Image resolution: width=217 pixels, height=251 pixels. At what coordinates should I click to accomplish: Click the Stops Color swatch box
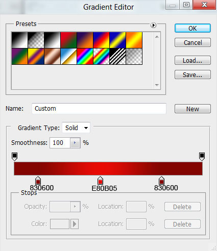(60, 224)
